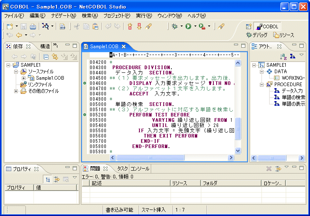The height and width of the screenshot is (216, 310).
Task: Switch to the リソース perspective
Action: (284, 35)
